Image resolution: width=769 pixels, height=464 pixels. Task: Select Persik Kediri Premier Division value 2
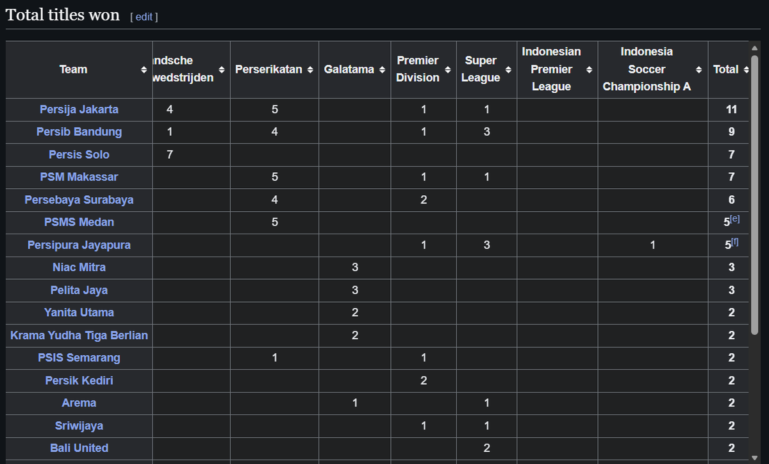pyautogui.click(x=424, y=380)
